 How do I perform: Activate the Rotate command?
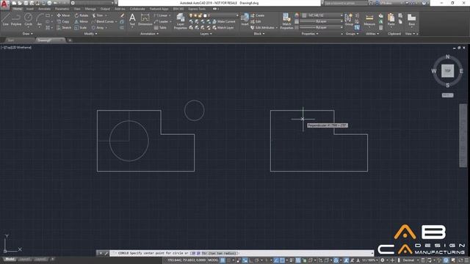point(82,15)
